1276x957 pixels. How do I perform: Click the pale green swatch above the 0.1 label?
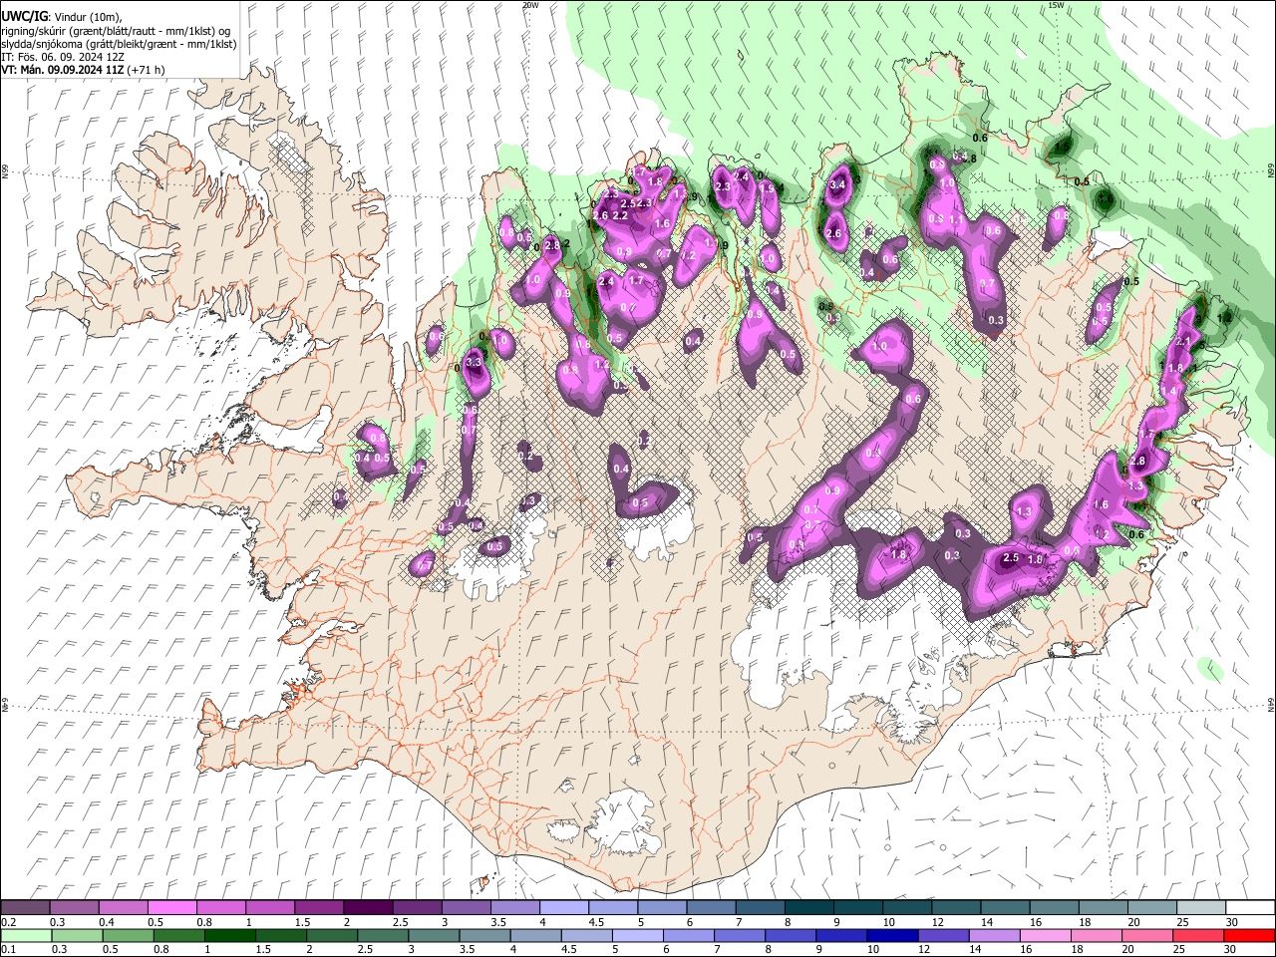click(x=26, y=935)
